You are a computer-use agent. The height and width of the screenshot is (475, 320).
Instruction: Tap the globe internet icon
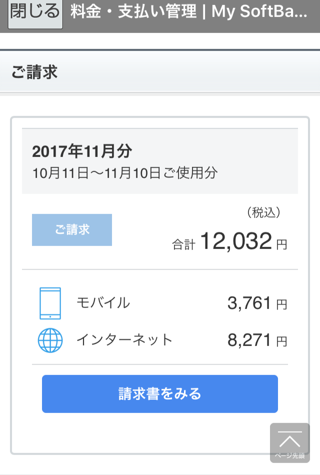[x=50, y=340]
